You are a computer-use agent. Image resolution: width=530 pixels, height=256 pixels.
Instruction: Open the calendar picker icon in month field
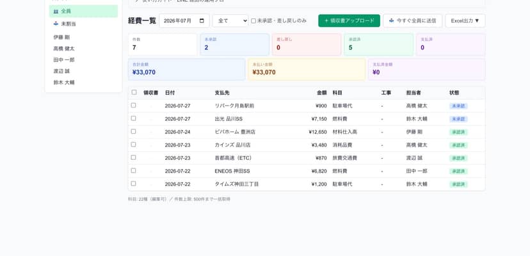click(x=202, y=20)
